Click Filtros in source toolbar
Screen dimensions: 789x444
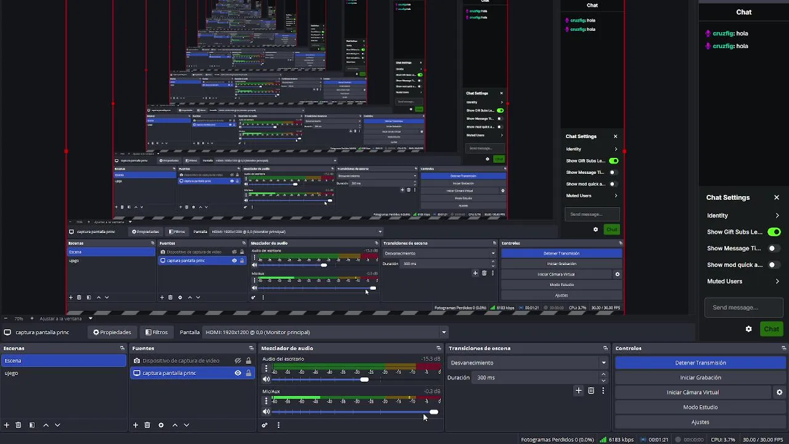[157, 332]
